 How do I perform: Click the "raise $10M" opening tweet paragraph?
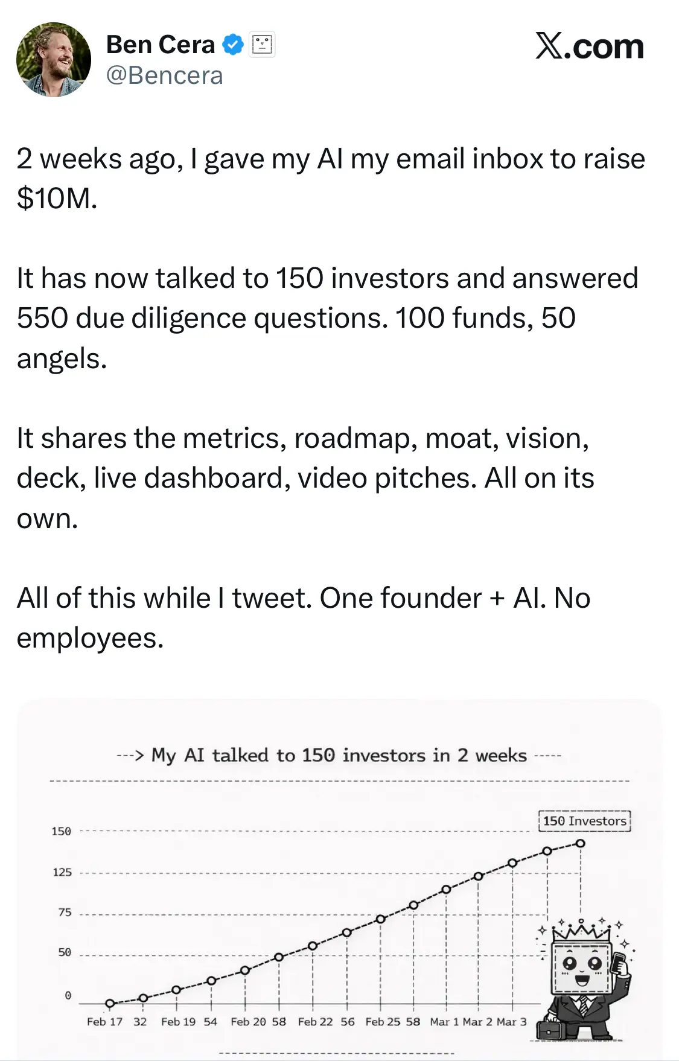(331, 178)
